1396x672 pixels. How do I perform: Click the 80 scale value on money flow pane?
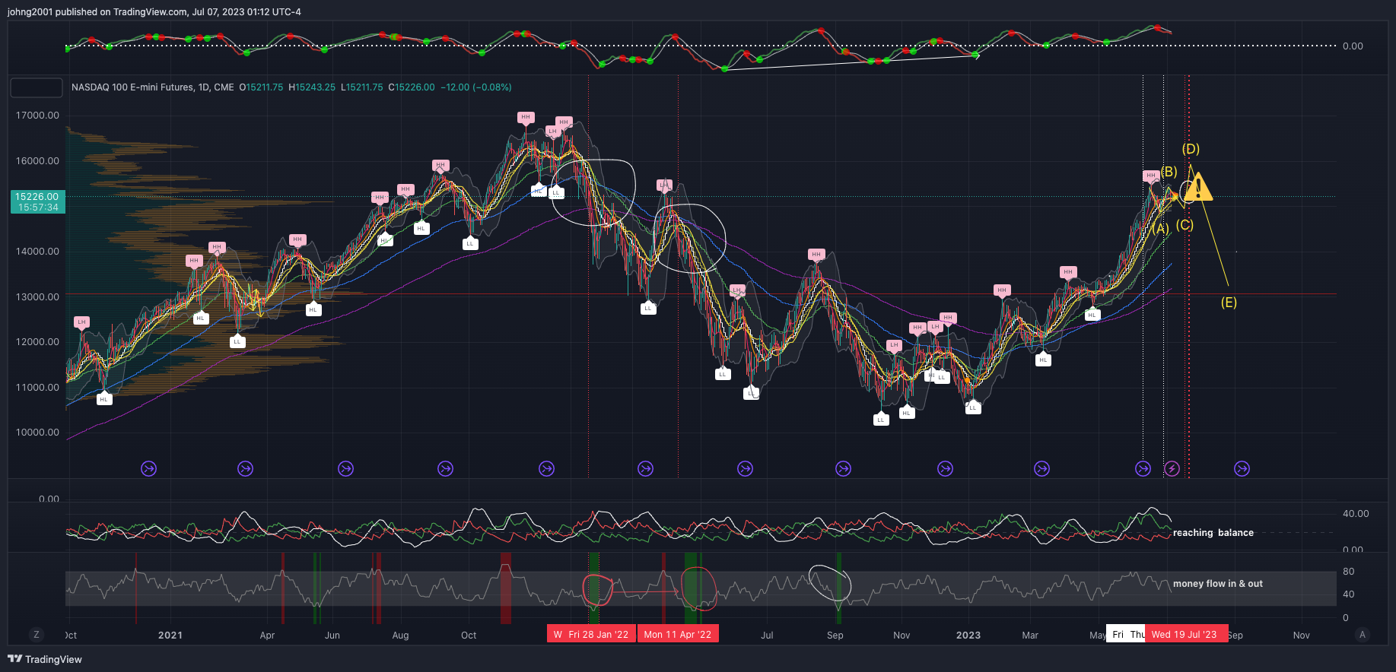coord(1348,572)
